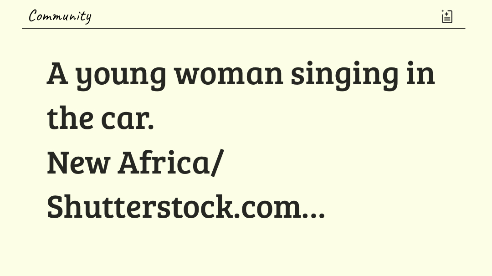Click the text lines inside the document icon
492x276 pixels.
[x=448, y=19]
